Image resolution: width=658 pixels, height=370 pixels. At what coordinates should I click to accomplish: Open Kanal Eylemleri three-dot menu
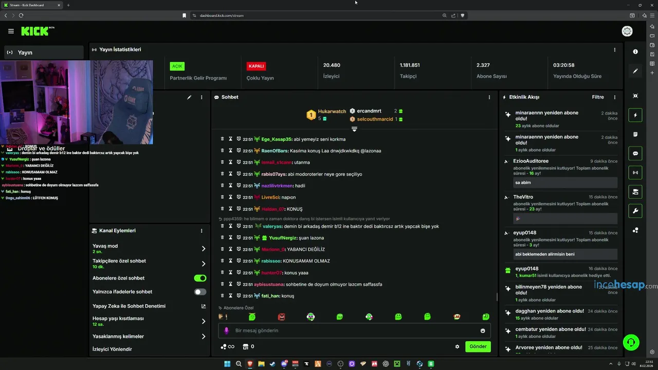[x=202, y=231]
